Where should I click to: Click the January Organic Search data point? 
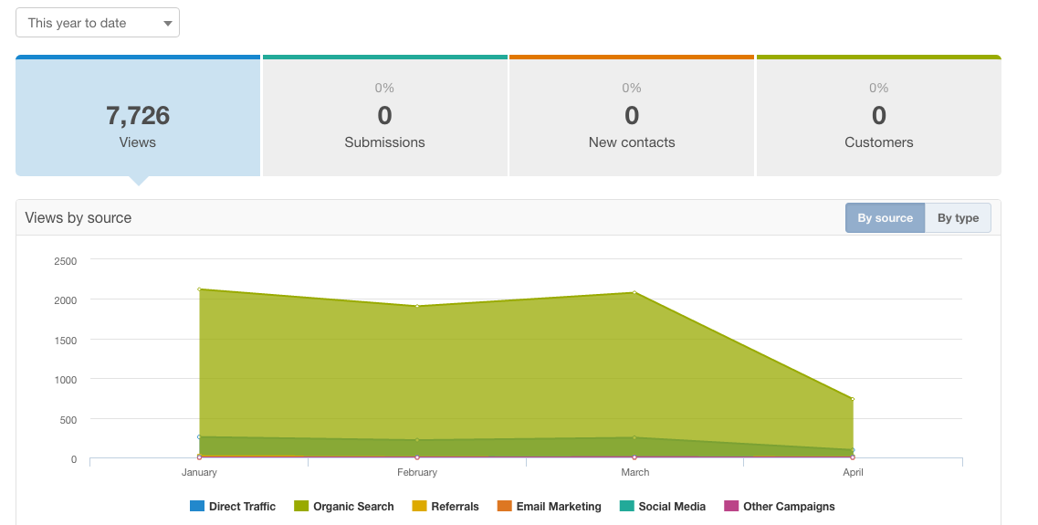(200, 289)
